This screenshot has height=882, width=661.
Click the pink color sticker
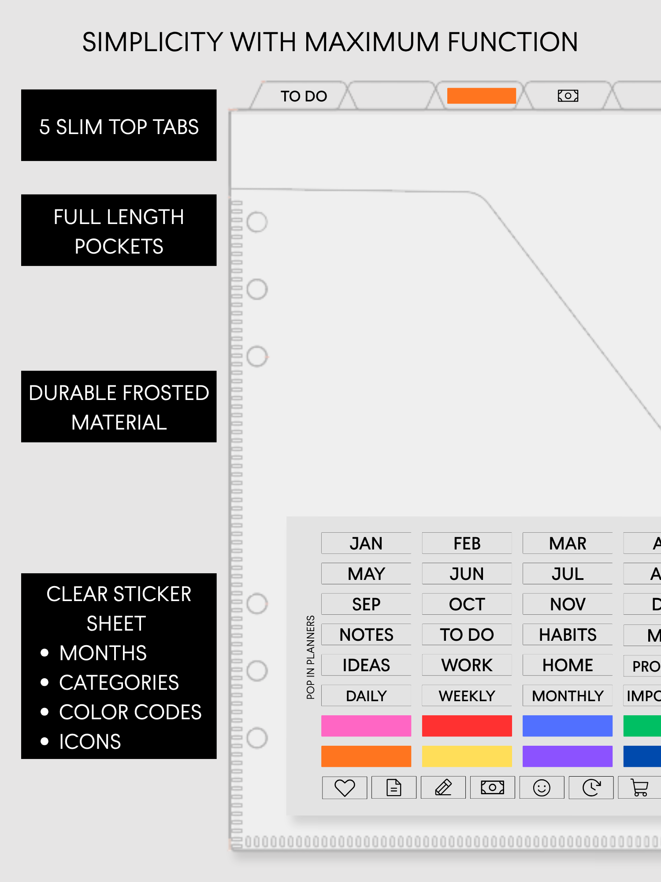coord(366,726)
